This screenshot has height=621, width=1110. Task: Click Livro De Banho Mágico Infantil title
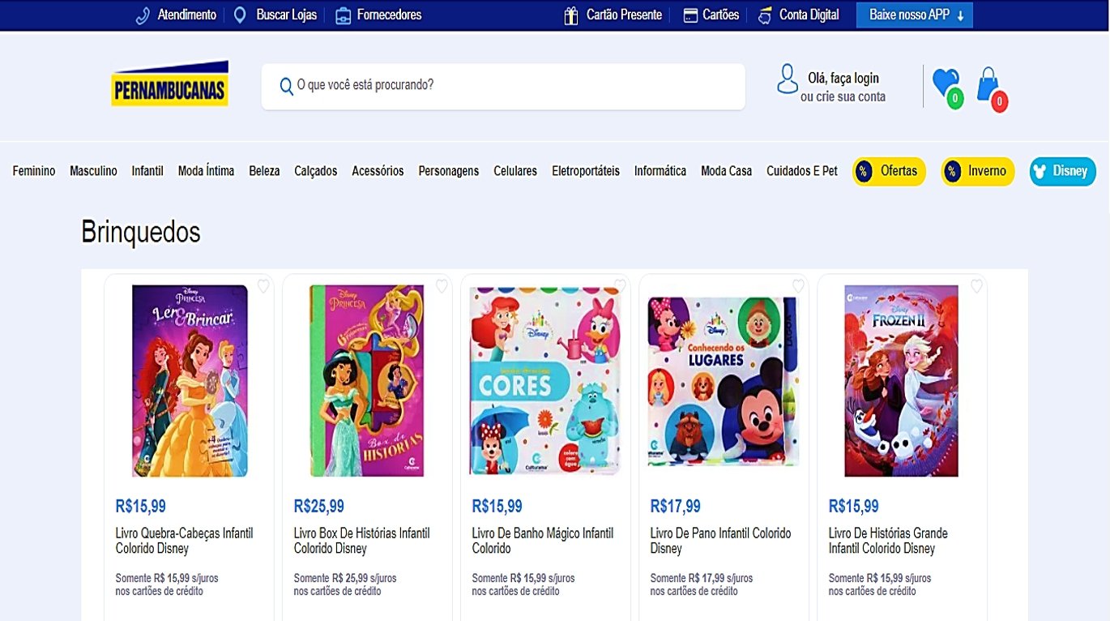click(543, 541)
